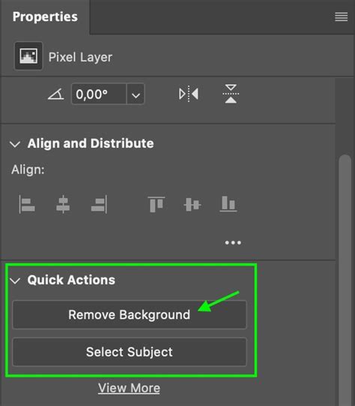Open the rotation angle dropdown arrow
355x406 pixels.
tap(136, 95)
